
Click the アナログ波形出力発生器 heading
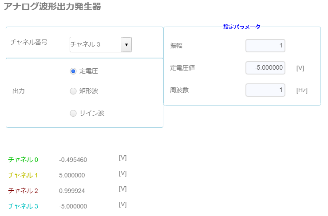52,7
